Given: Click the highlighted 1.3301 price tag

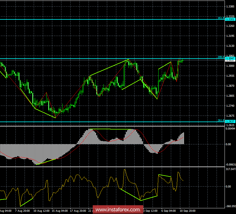Looking at the screenshot, I should [x=230, y=19].
